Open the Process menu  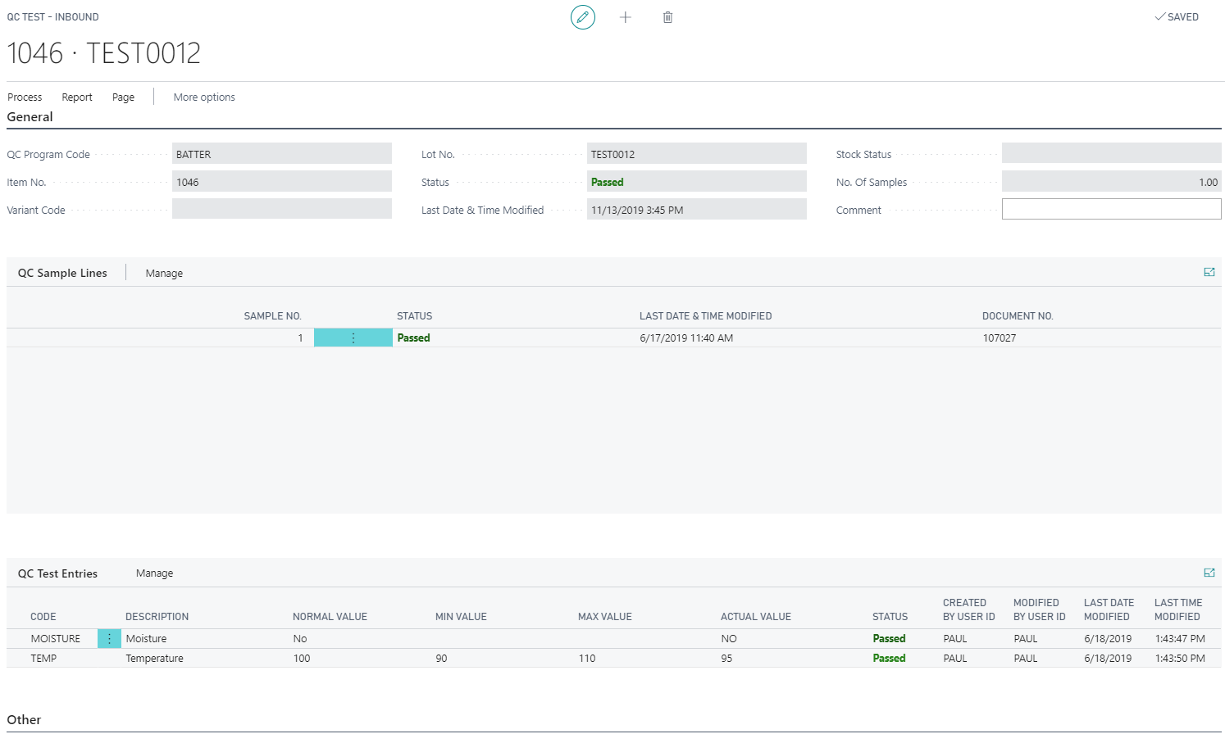[25, 97]
